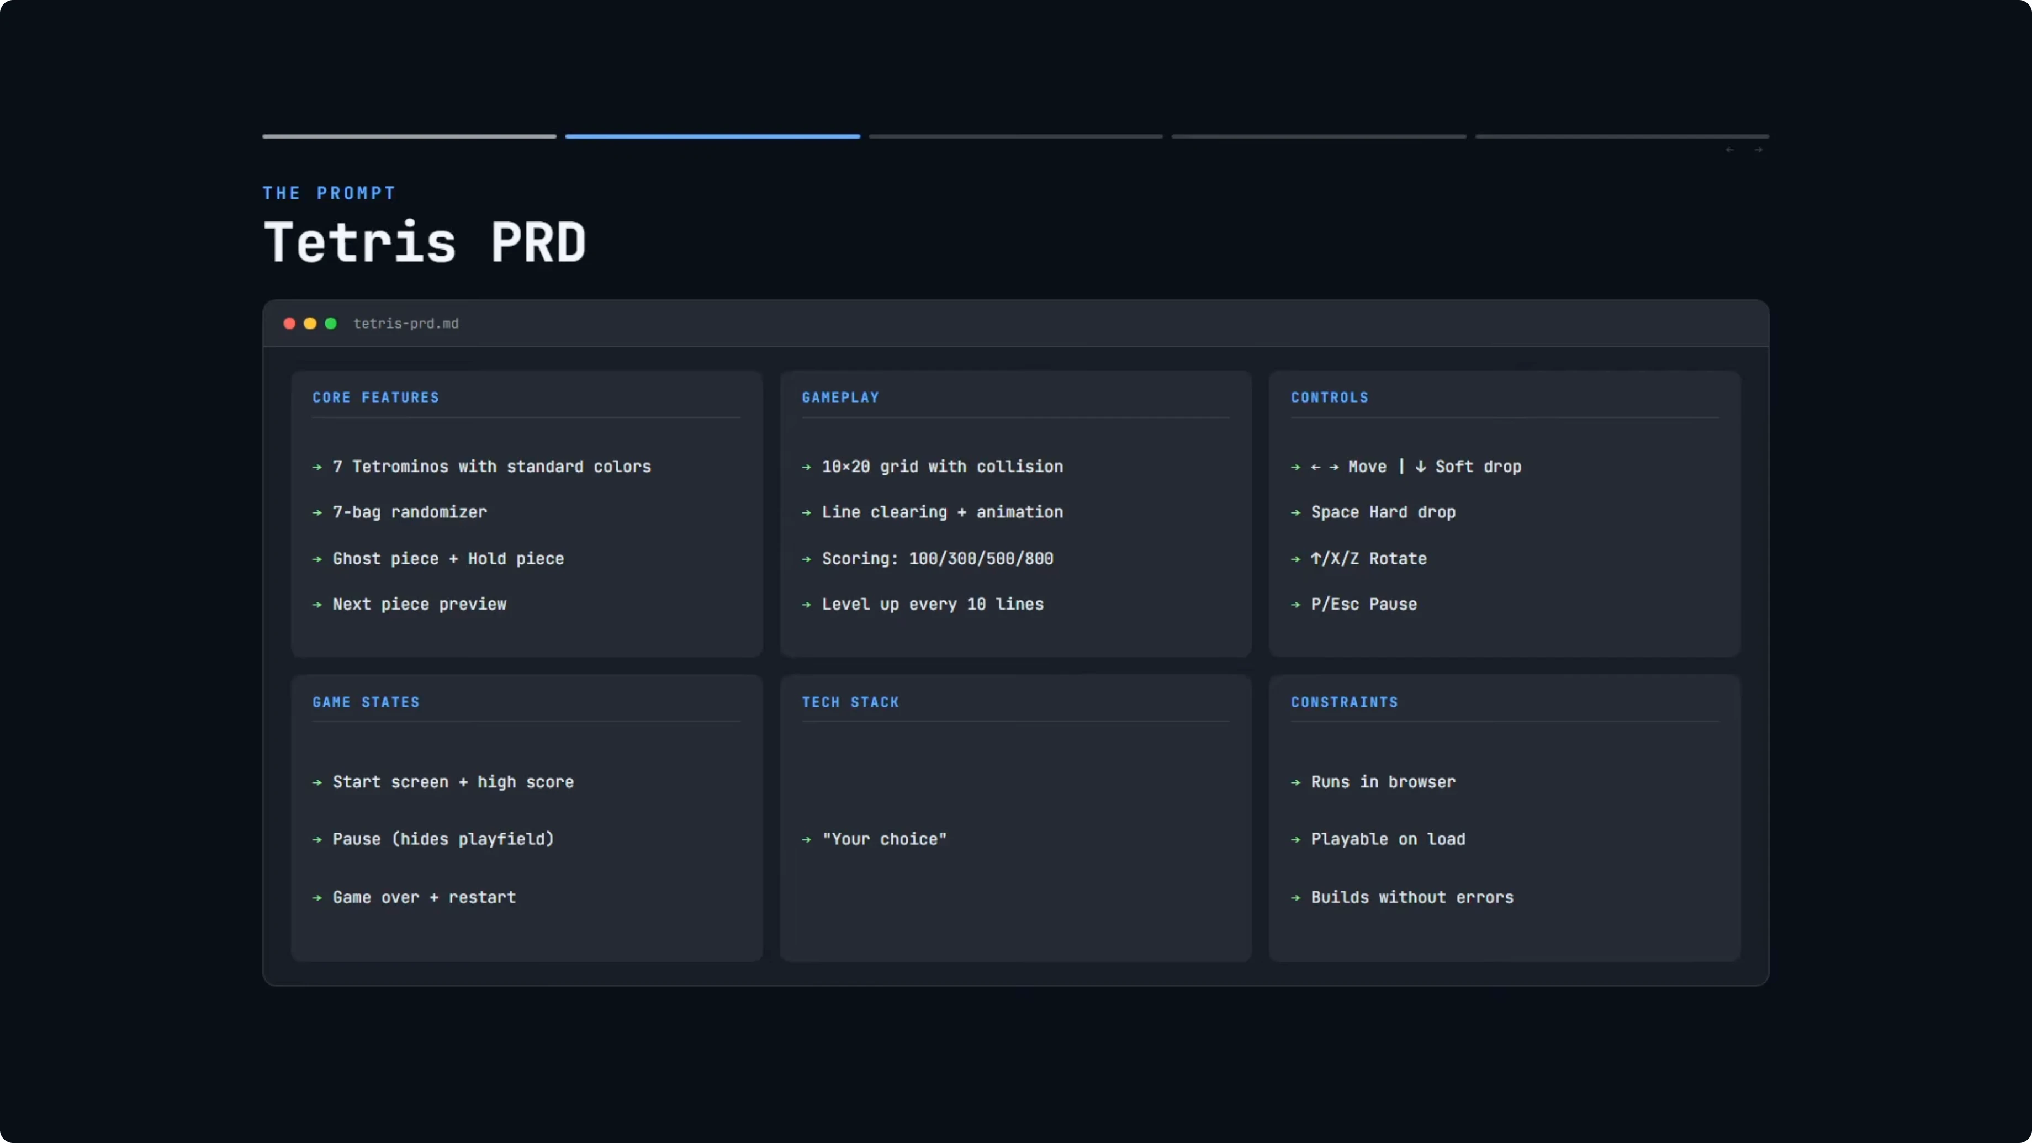The width and height of the screenshot is (2032, 1143).
Task: Jump to third slide progress segment
Action: [1015, 136]
